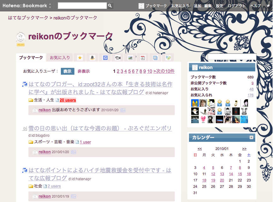Go to page 2 of bookmarks
Viewport: 277px width, 202px height.
click(118, 71)
